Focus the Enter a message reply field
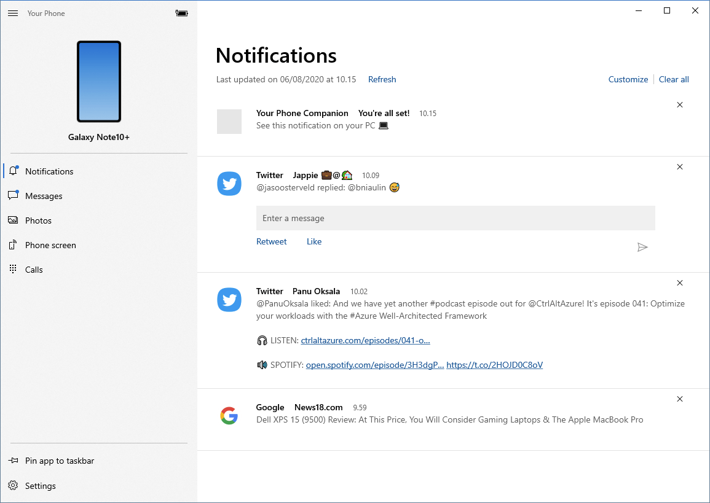Viewport: 710px width, 503px height. click(456, 218)
